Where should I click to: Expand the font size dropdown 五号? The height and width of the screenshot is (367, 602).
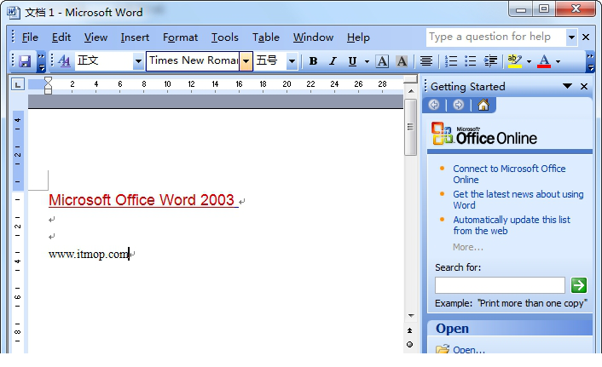(292, 61)
